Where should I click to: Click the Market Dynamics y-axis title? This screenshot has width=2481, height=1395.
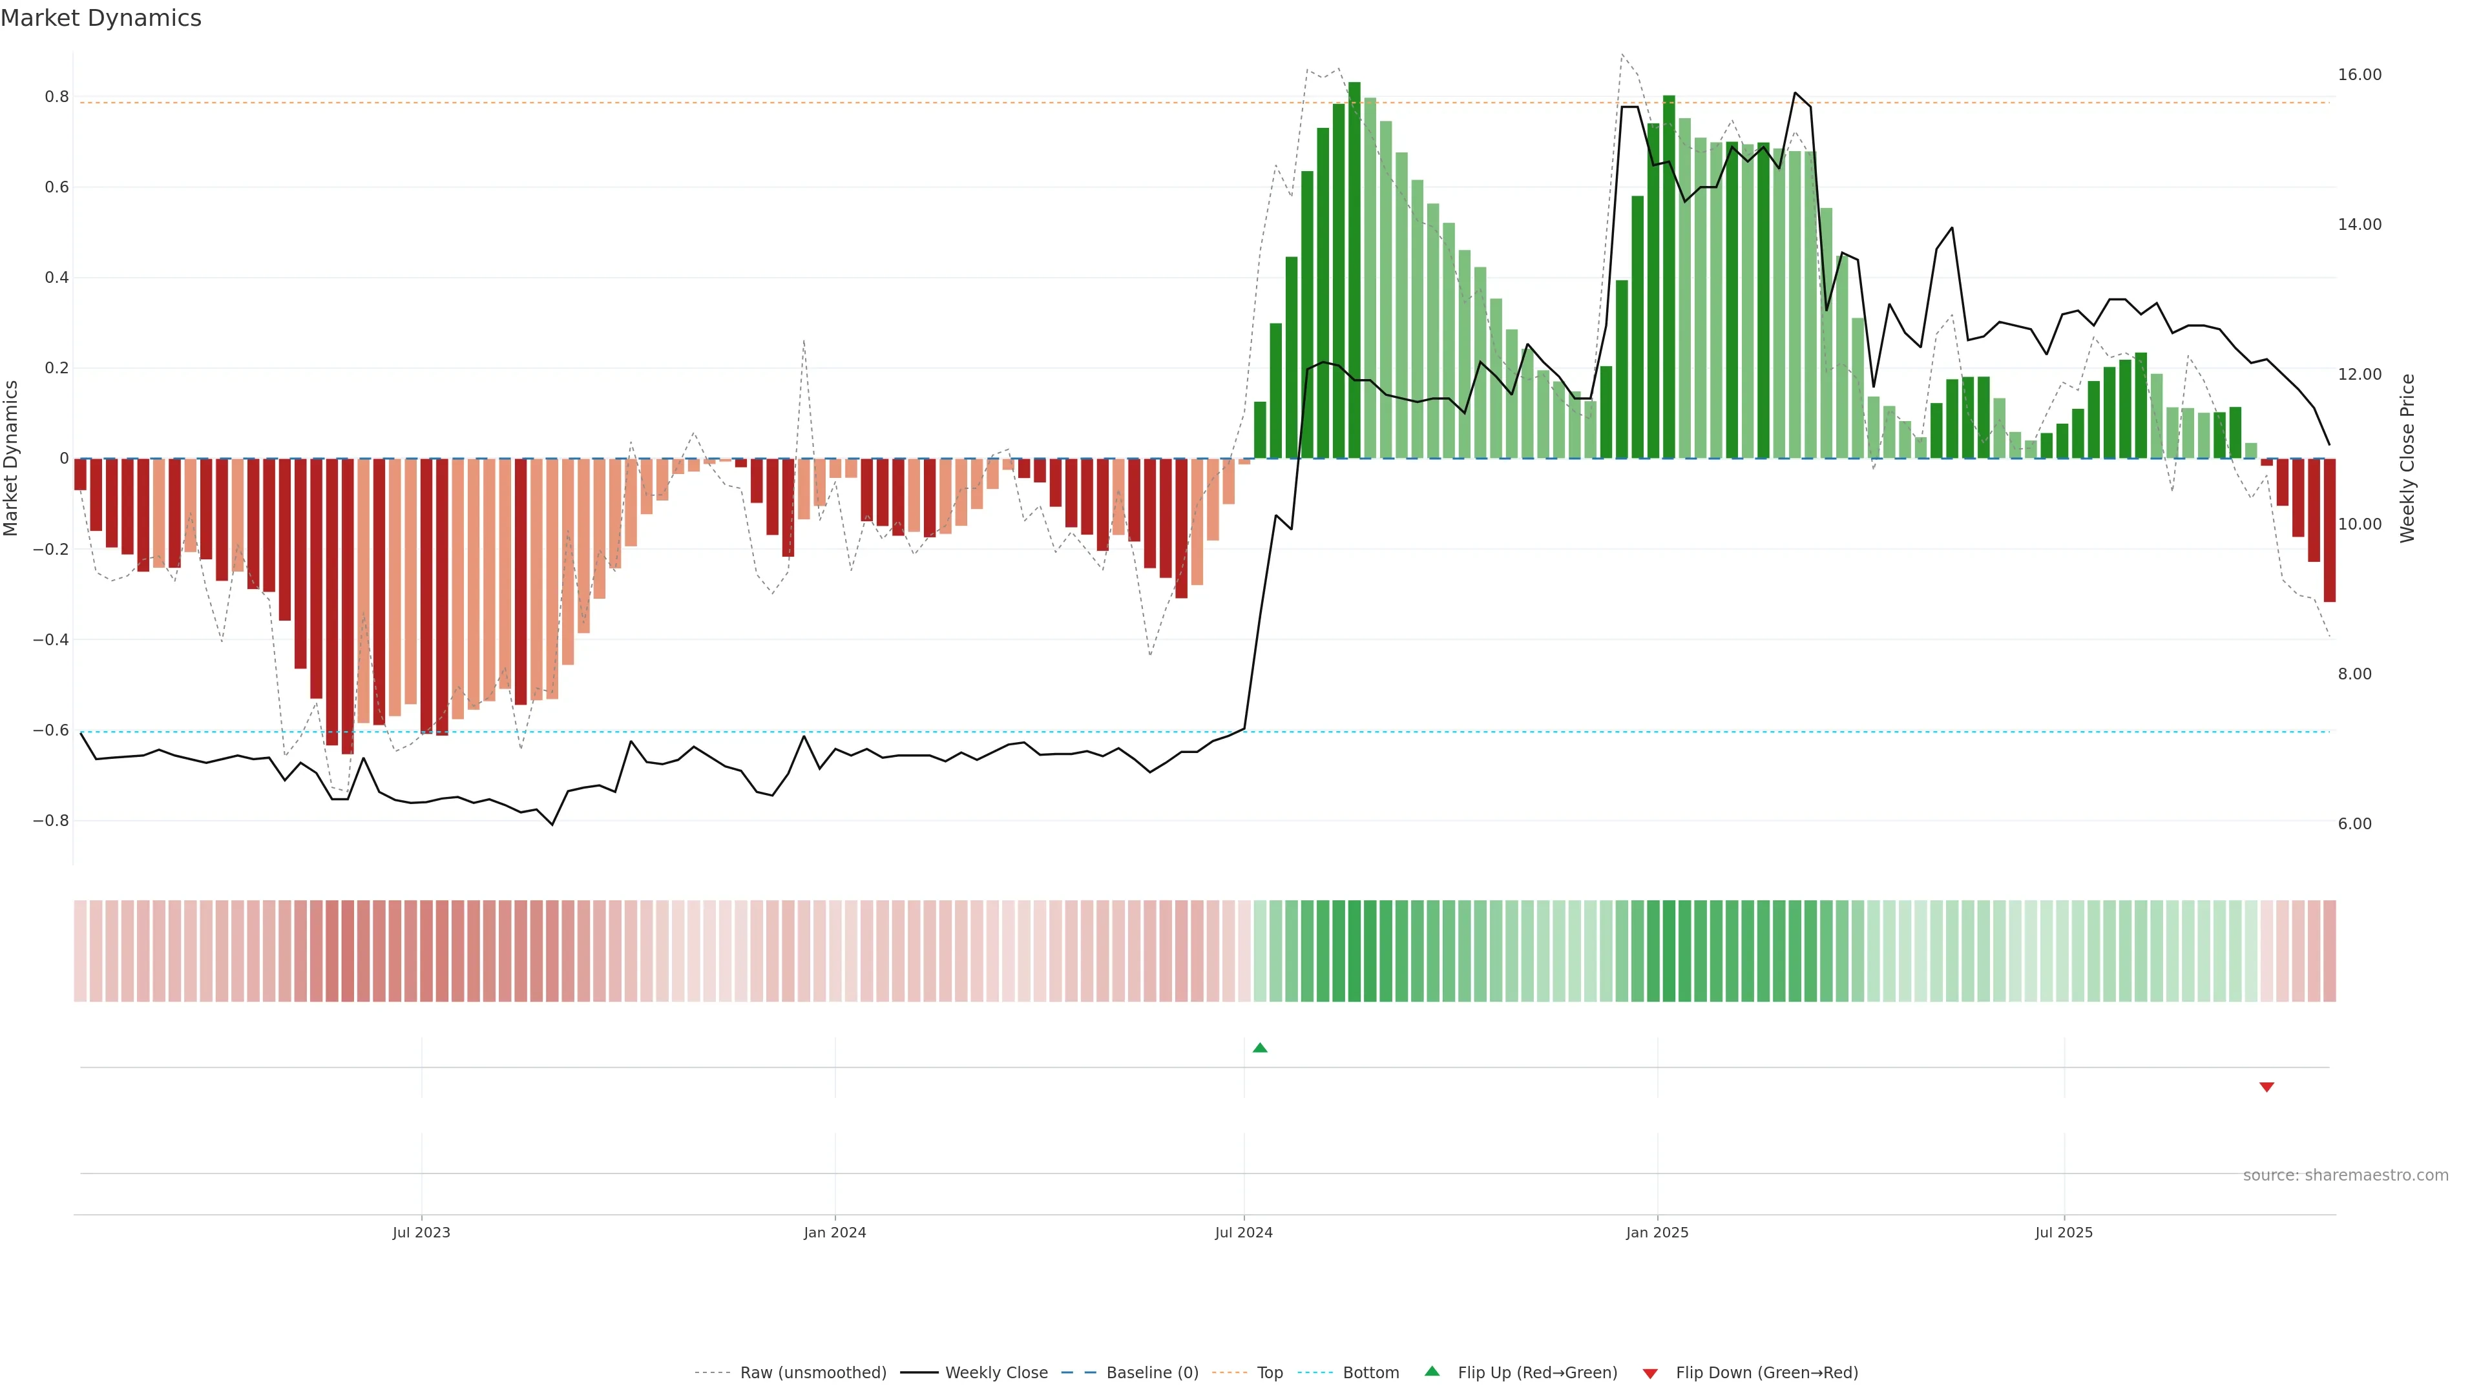[x=12, y=459]
